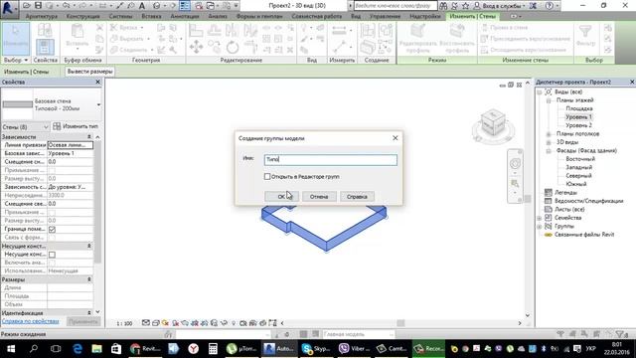The width and height of the screenshot is (636, 358).
Task: Open the Calculator from the taskbar
Action: click(213, 349)
